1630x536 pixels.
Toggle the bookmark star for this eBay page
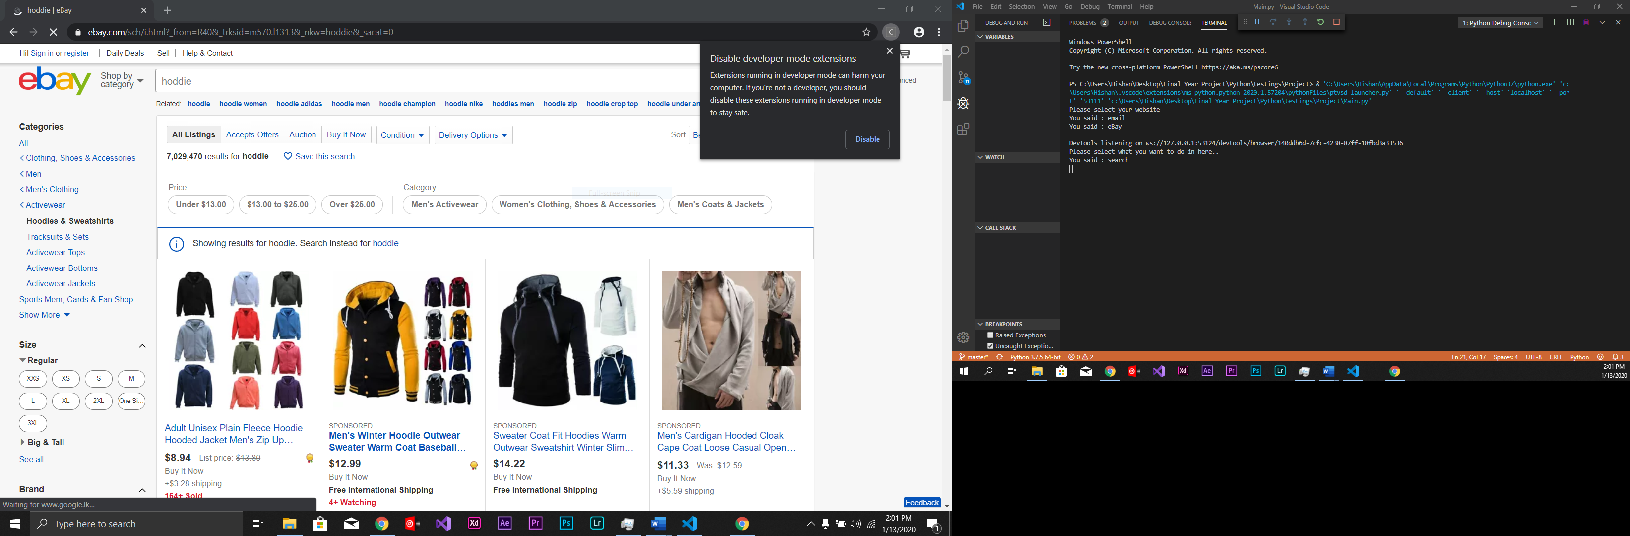[866, 32]
